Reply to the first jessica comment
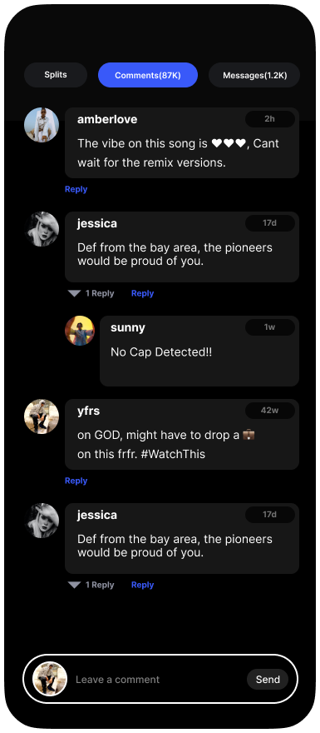Screen dimensions: 320x733 coord(142,293)
